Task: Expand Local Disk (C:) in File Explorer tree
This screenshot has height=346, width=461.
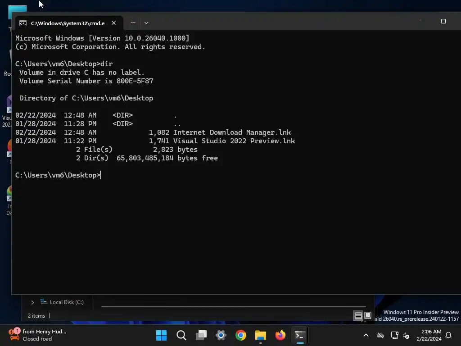Action: coord(32,302)
